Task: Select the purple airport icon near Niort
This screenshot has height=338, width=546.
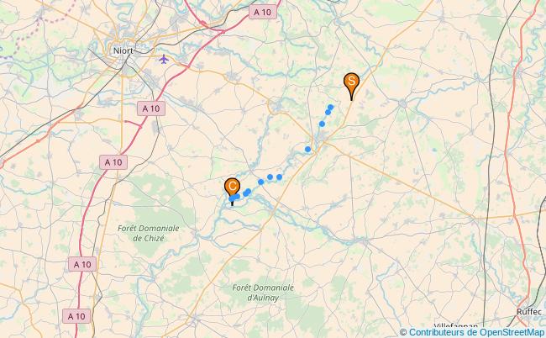Action: (x=164, y=59)
